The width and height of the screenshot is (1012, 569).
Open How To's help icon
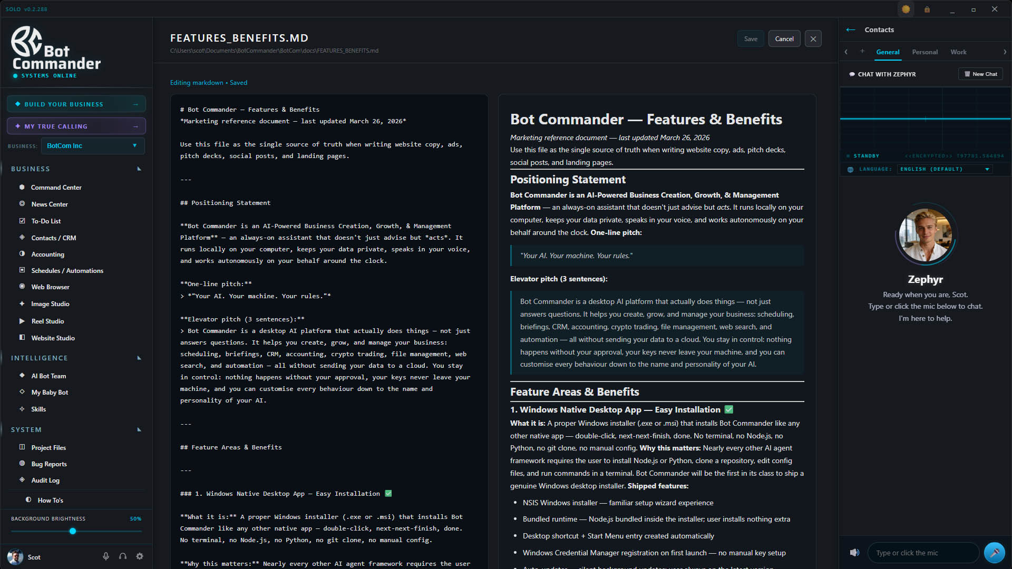click(28, 500)
